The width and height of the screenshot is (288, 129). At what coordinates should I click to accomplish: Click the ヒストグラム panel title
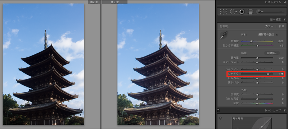(x=273, y=2)
